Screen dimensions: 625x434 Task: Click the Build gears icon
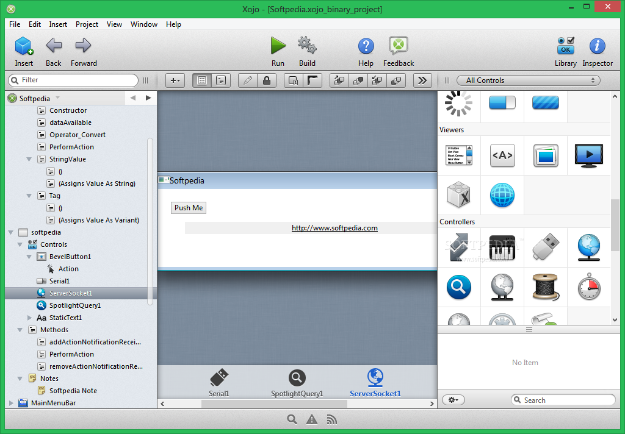pos(307,45)
